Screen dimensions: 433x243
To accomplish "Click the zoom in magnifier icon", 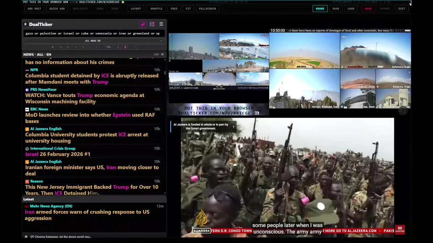I will tap(68, 47).
